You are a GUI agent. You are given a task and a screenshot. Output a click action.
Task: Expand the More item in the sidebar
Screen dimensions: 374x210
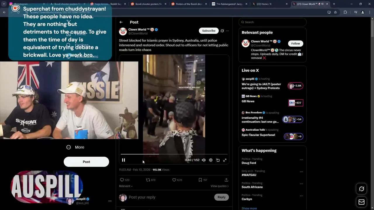point(75,147)
